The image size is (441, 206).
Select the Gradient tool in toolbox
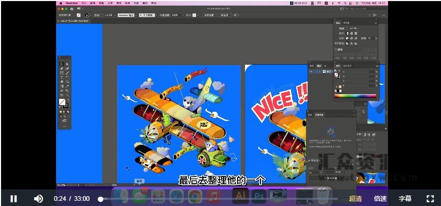[x=62, y=86]
